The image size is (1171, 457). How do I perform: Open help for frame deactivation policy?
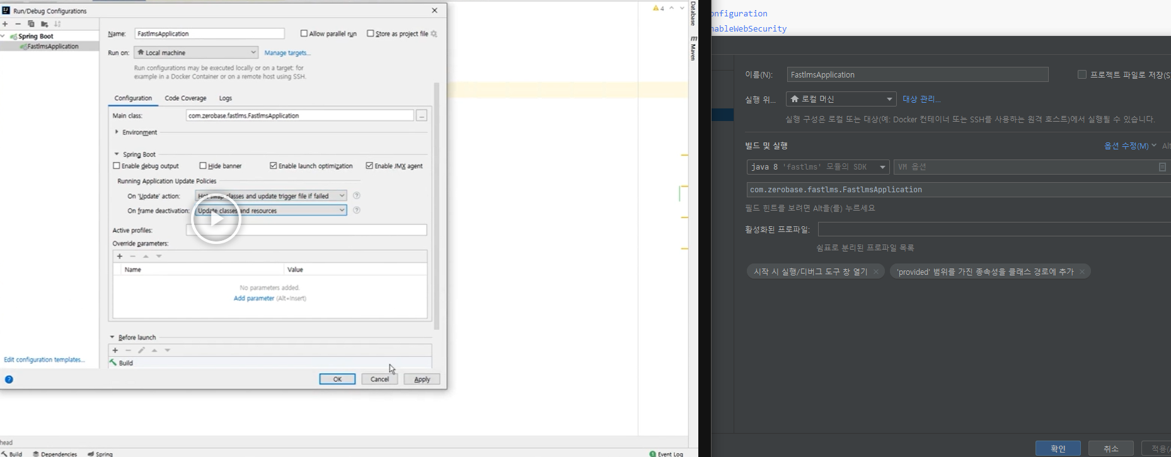357,210
